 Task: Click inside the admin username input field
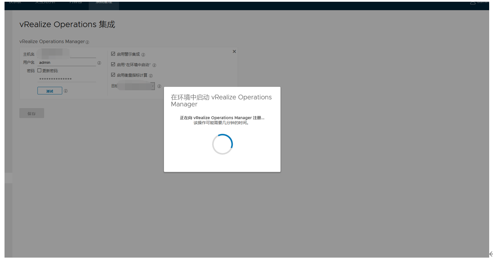66,62
